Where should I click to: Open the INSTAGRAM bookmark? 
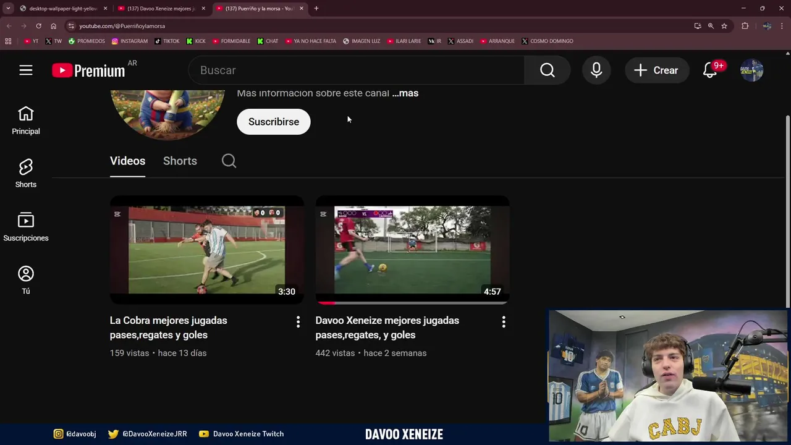pyautogui.click(x=130, y=41)
